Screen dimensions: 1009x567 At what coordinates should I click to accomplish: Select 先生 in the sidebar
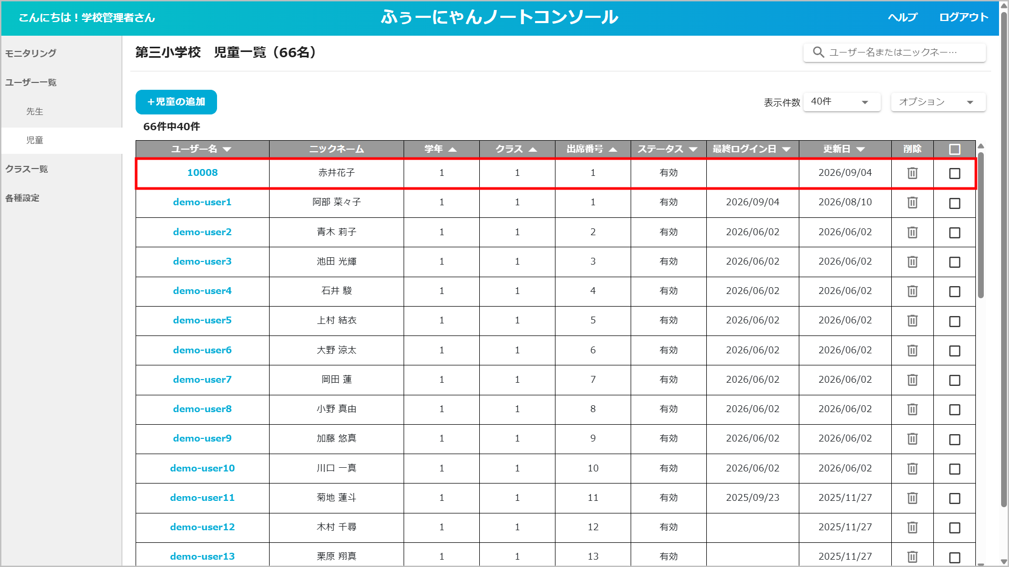pos(35,111)
